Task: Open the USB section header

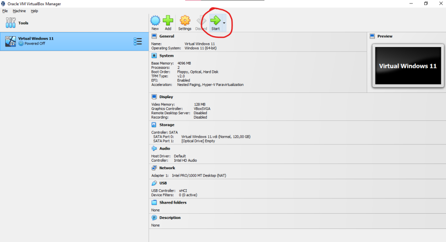Action: pos(163,183)
